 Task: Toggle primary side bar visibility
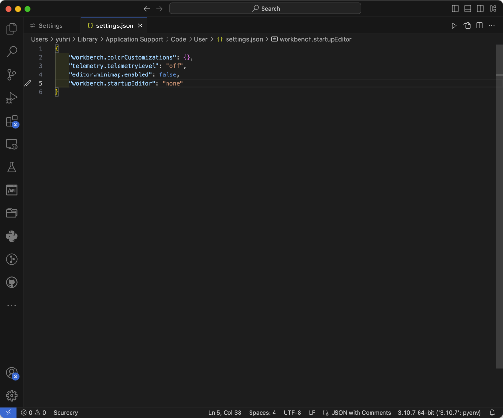(455, 9)
